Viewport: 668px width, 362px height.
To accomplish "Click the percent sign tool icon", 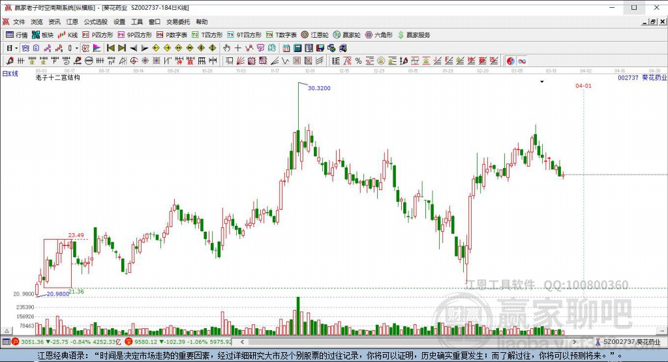I will 358,61.
